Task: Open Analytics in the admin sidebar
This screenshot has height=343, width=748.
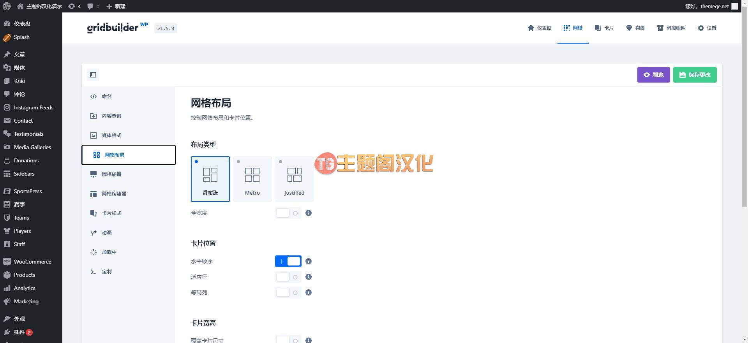Action: pos(31,288)
